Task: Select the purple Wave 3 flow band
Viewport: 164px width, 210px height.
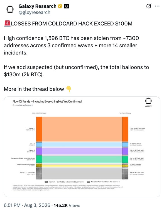Action: 82,151
